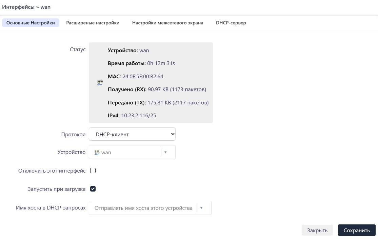Click the Статус label
Screen dimensions: 378x240
(78, 49)
